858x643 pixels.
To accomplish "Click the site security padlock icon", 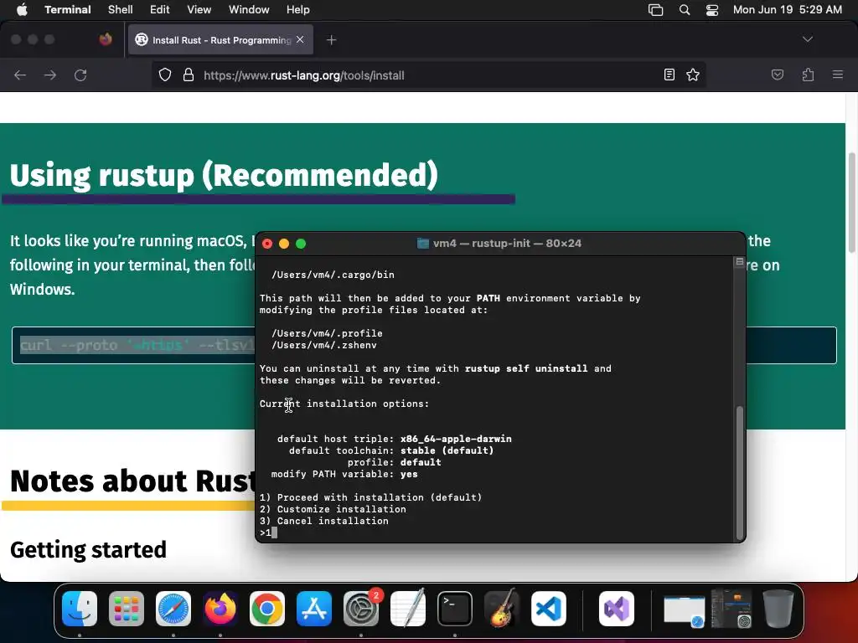I will pos(189,75).
